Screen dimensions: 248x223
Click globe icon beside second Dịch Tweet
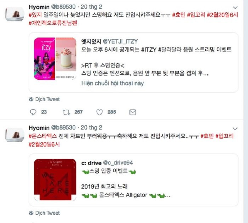[x=31, y=213]
